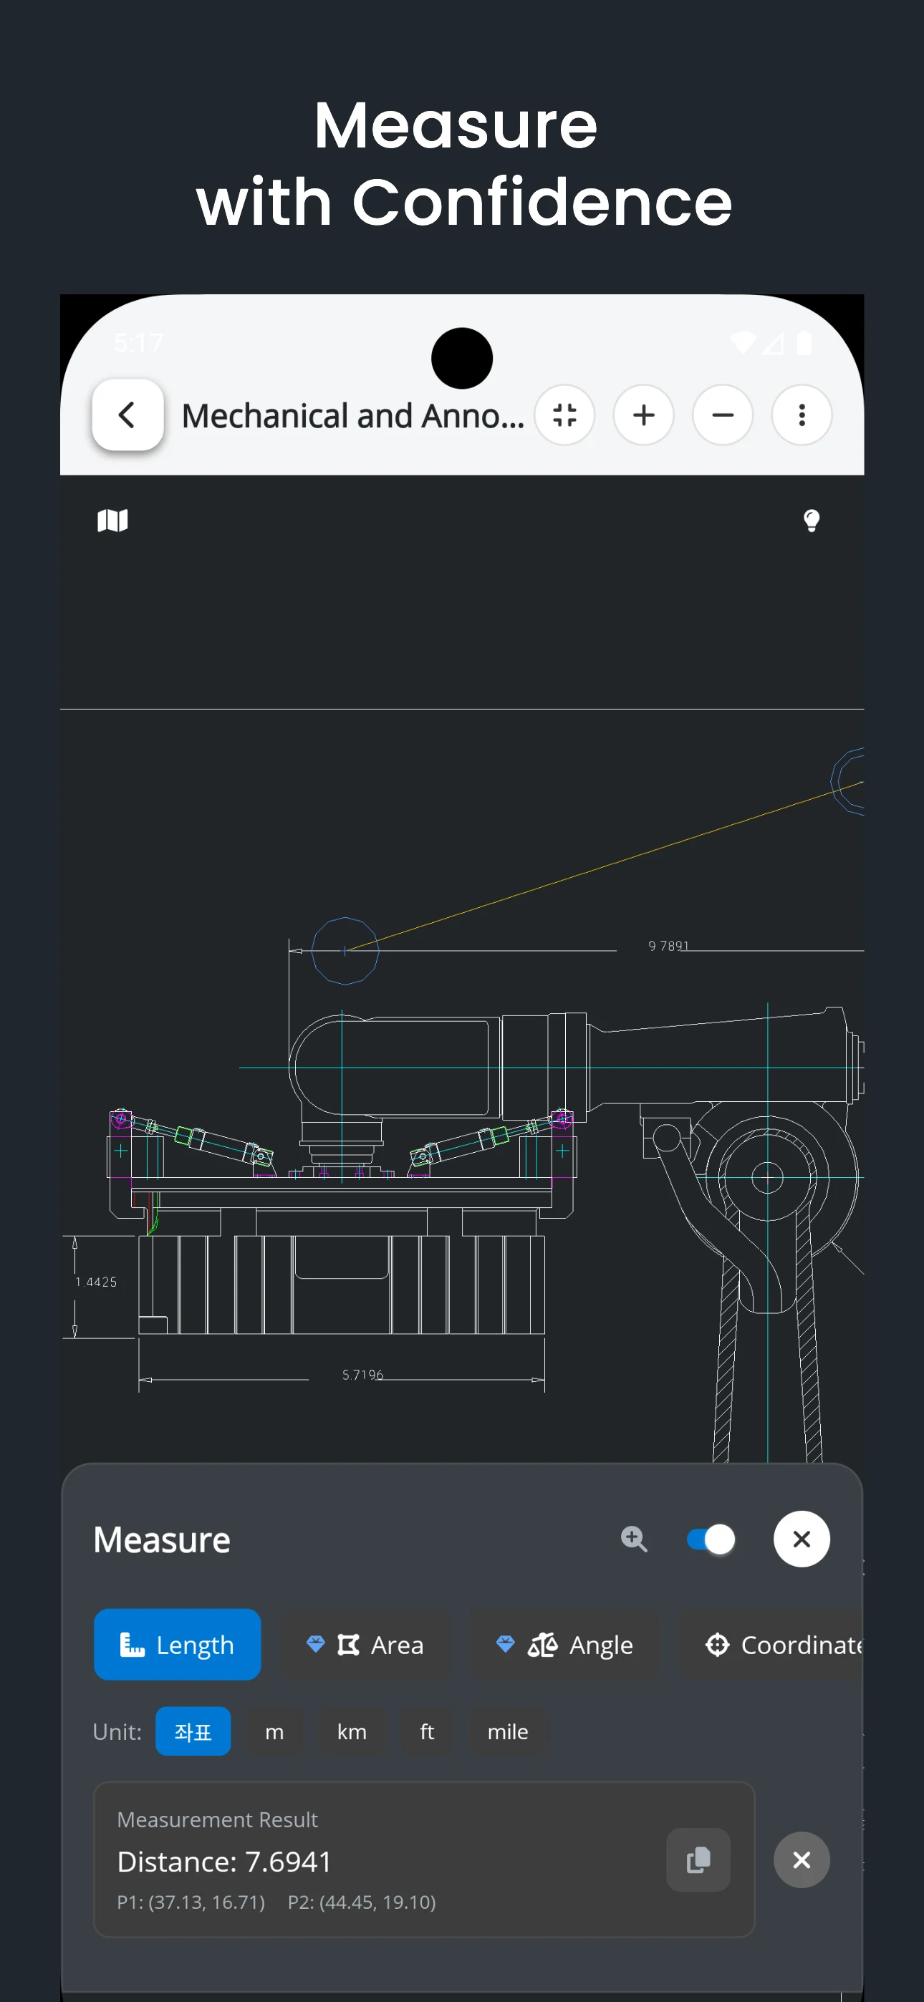Tap the Distance: 7.6941 result text
Screen dimensions: 924x2002
(224, 1862)
